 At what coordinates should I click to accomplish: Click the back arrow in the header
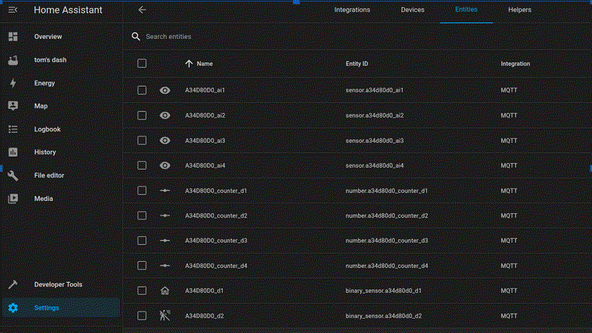click(142, 10)
